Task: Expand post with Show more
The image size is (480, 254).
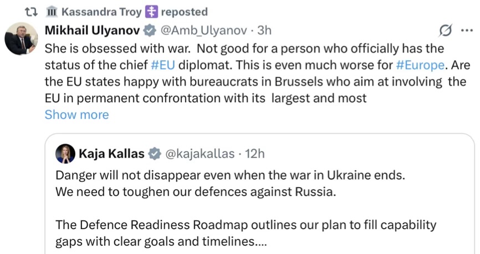Action: click(76, 115)
